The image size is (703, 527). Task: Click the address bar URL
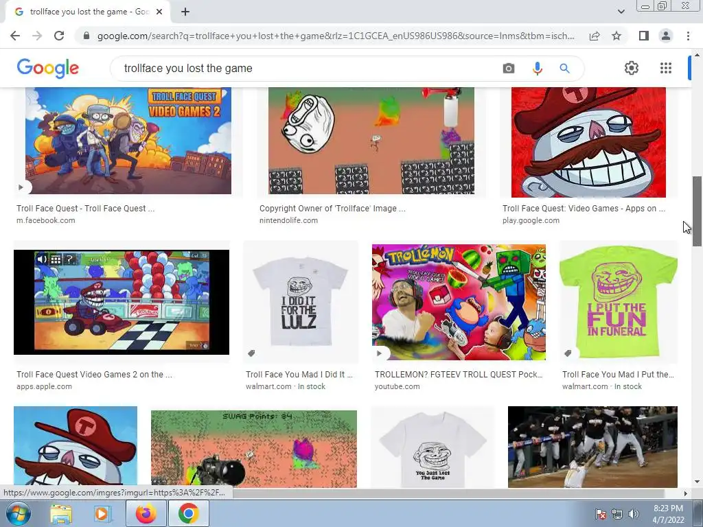tap(336, 36)
